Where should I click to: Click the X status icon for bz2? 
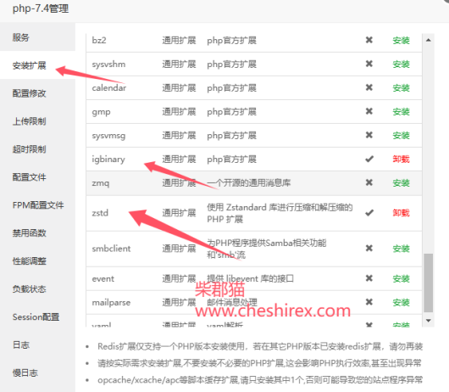[x=369, y=40]
